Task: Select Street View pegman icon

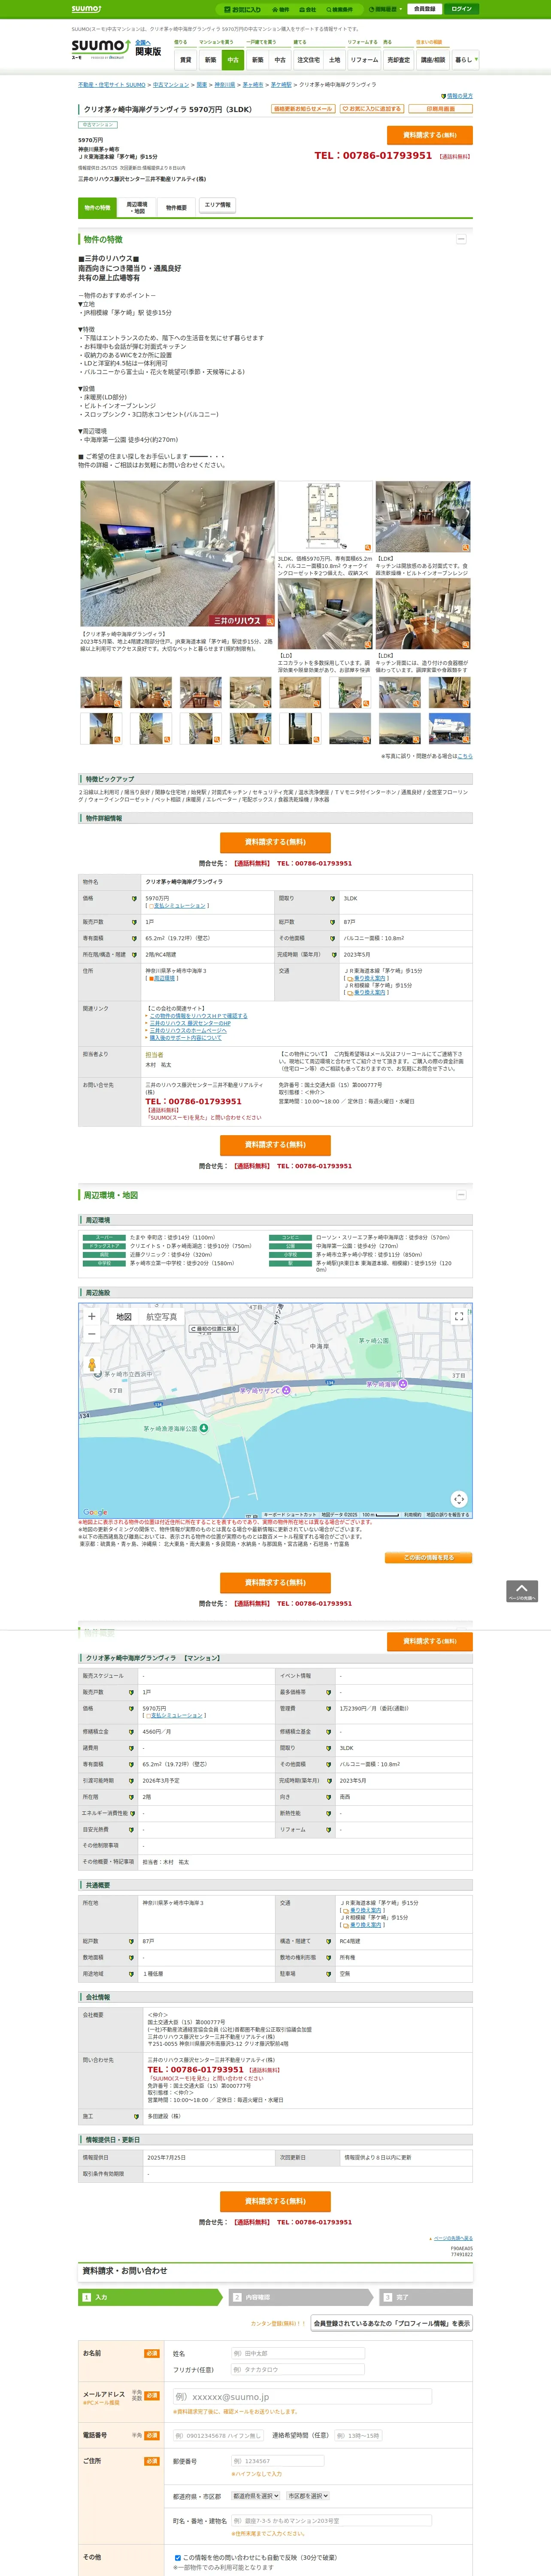Action: click(x=91, y=1364)
